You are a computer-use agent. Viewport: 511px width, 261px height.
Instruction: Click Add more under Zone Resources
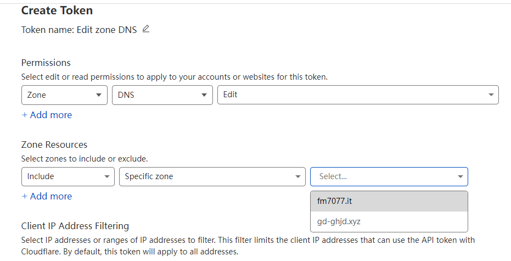click(47, 196)
